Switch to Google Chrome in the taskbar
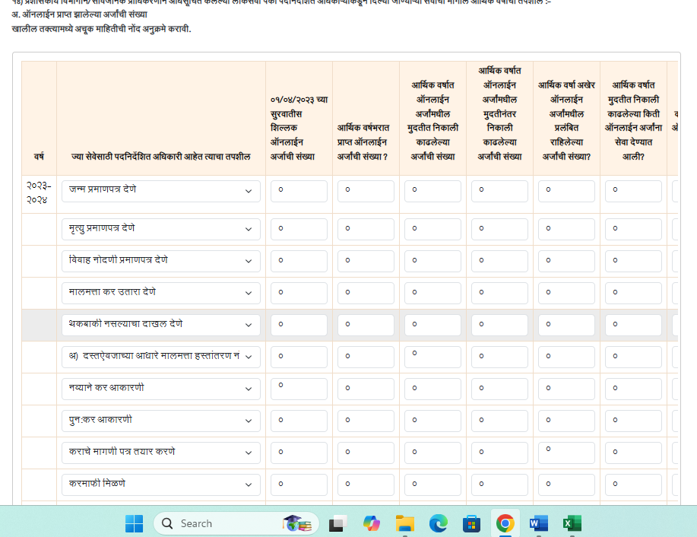Image resolution: width=697 pixels, height=537 pixels. pos(505,523)
